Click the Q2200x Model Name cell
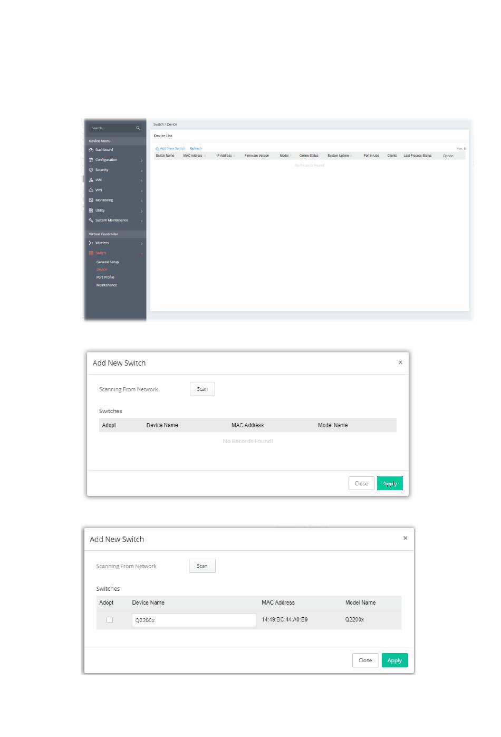Screen dimensions: 501x737 (355, 619)
